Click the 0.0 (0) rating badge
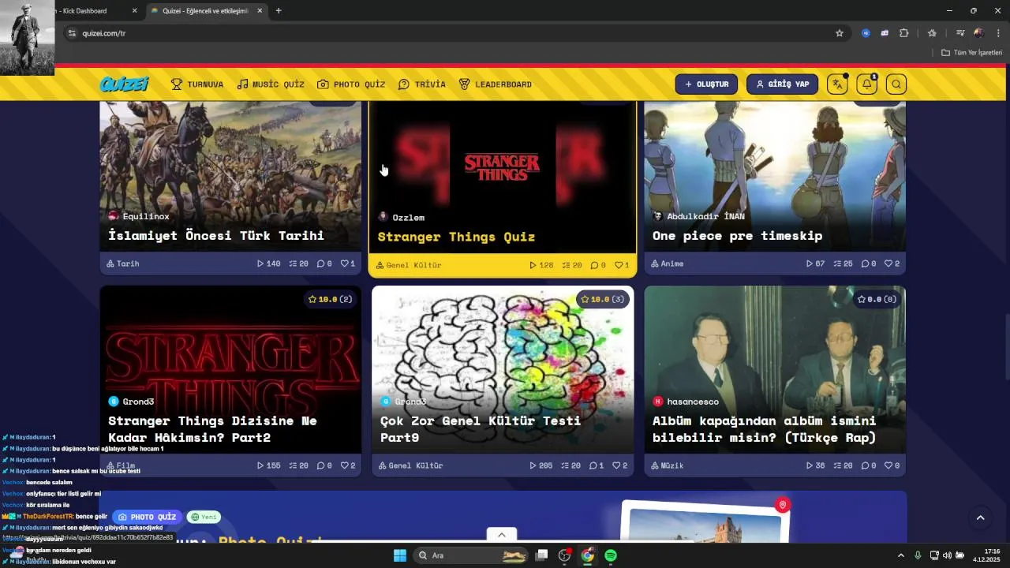 [876, 299]
